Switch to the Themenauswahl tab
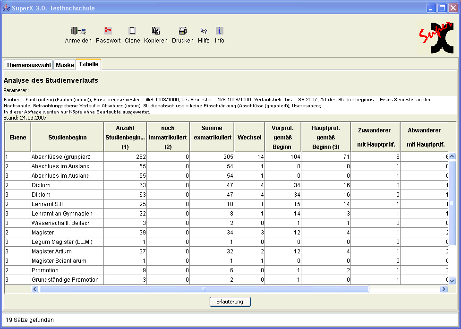Screen dimensions: 461x329 [28, 65]
